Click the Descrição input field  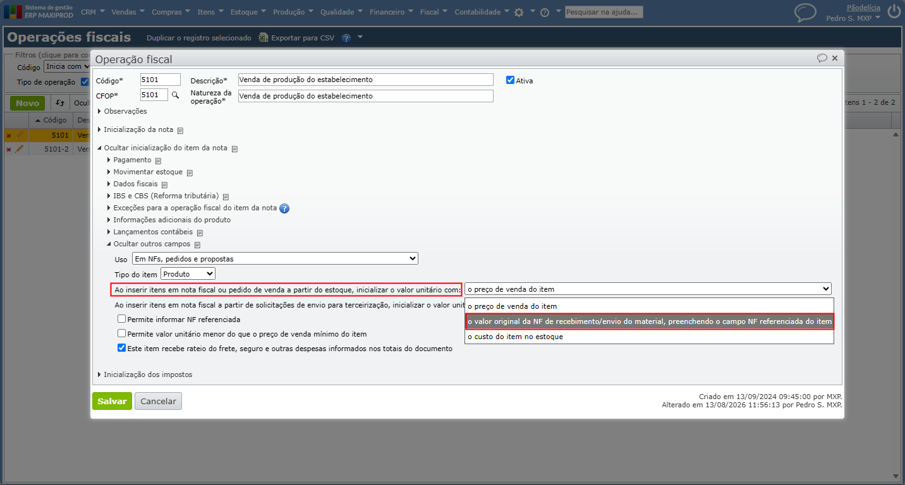pyautogui.click(x=365, y=80)
